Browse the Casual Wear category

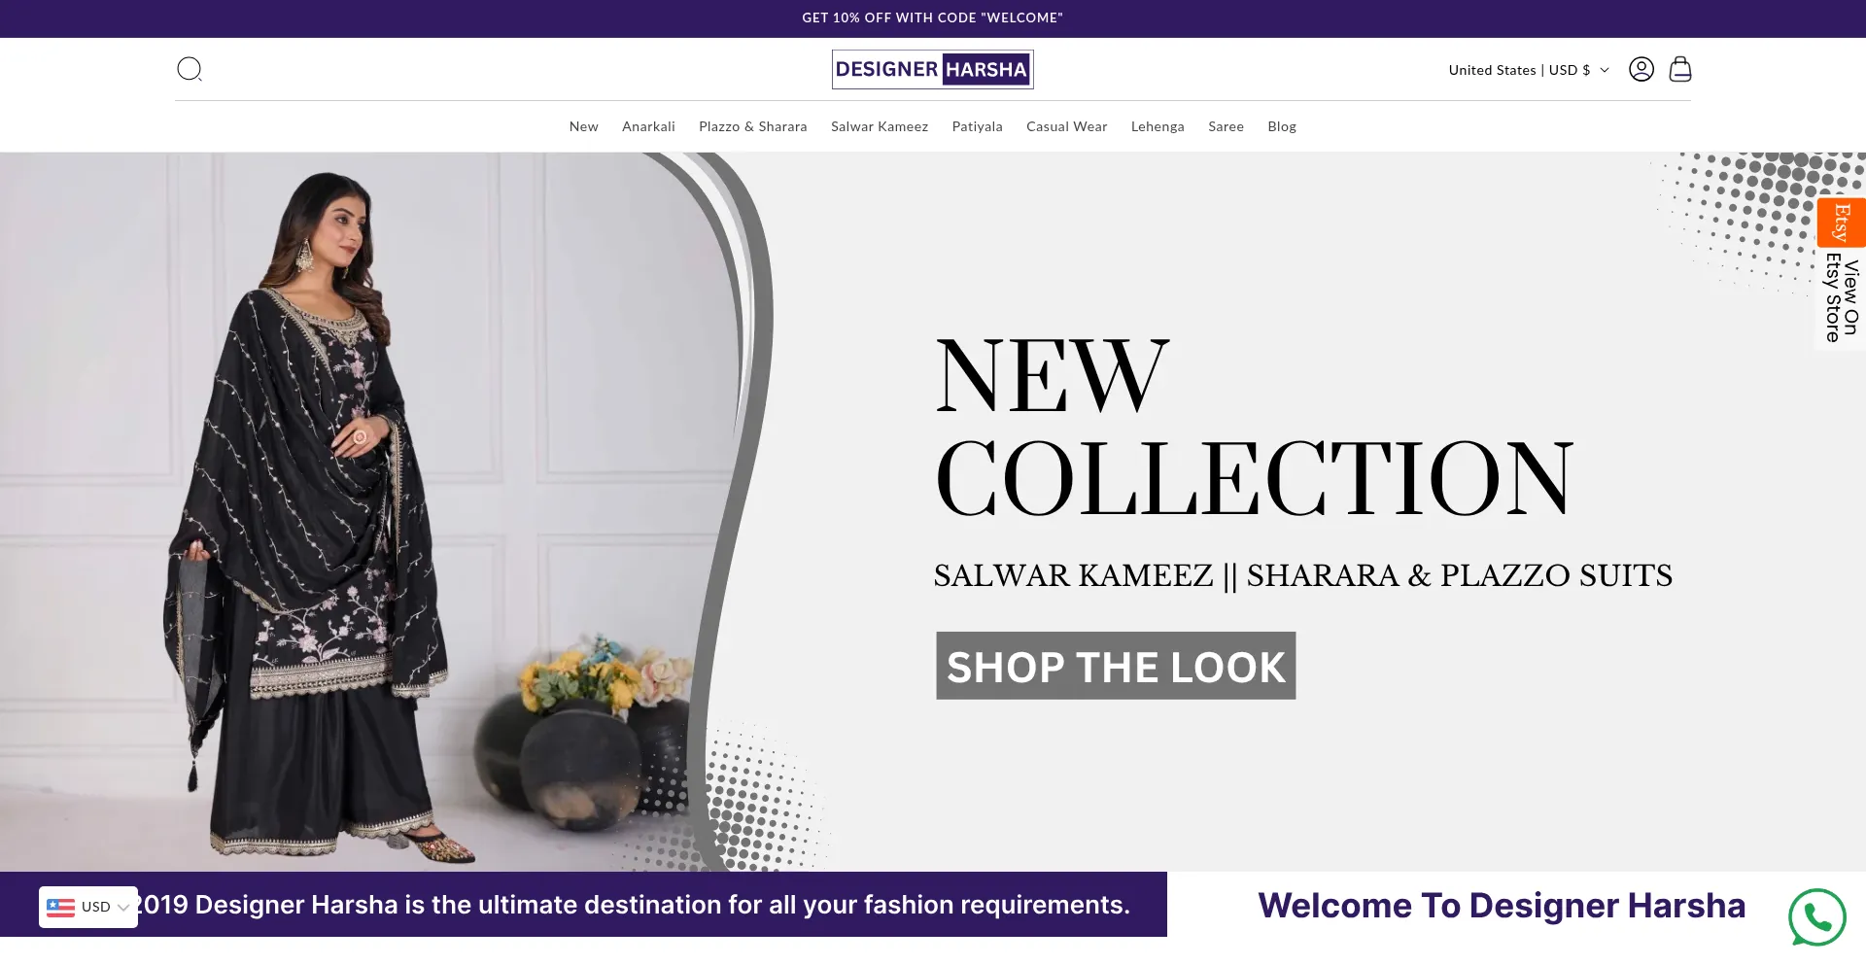coord(1066,126)
